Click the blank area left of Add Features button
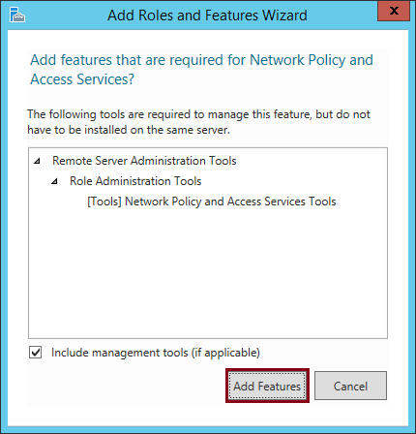Screen dimensions: 416x434 click(x=126, y=386)
